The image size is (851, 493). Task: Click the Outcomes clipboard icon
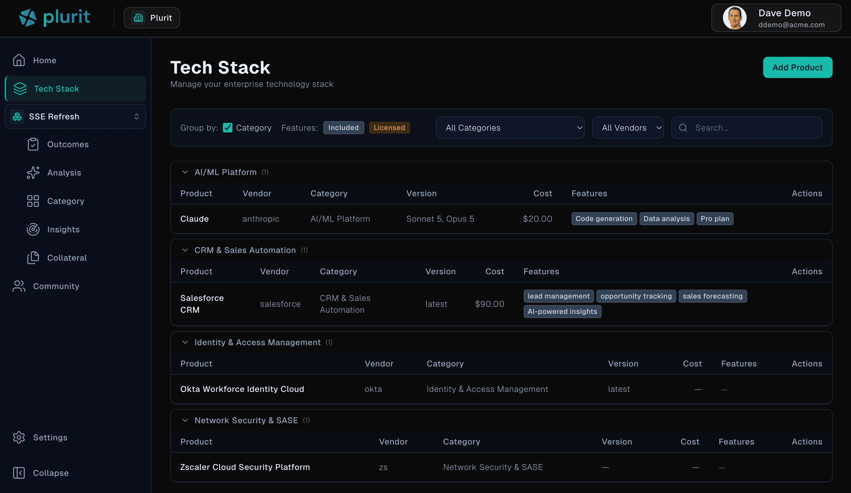pyautogui.click(x=33, y=145)
